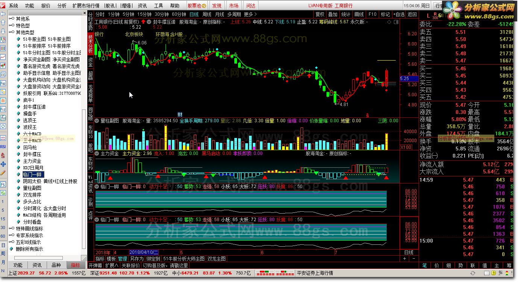Select 回马枪 indicator in the tree
518x282 pixels.
(x=30, y=147)
